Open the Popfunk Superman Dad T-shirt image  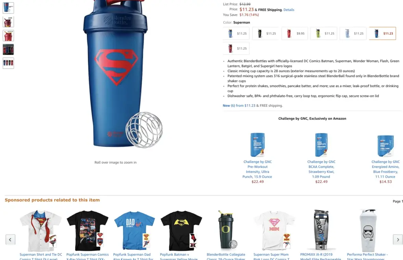click(135, 231)
